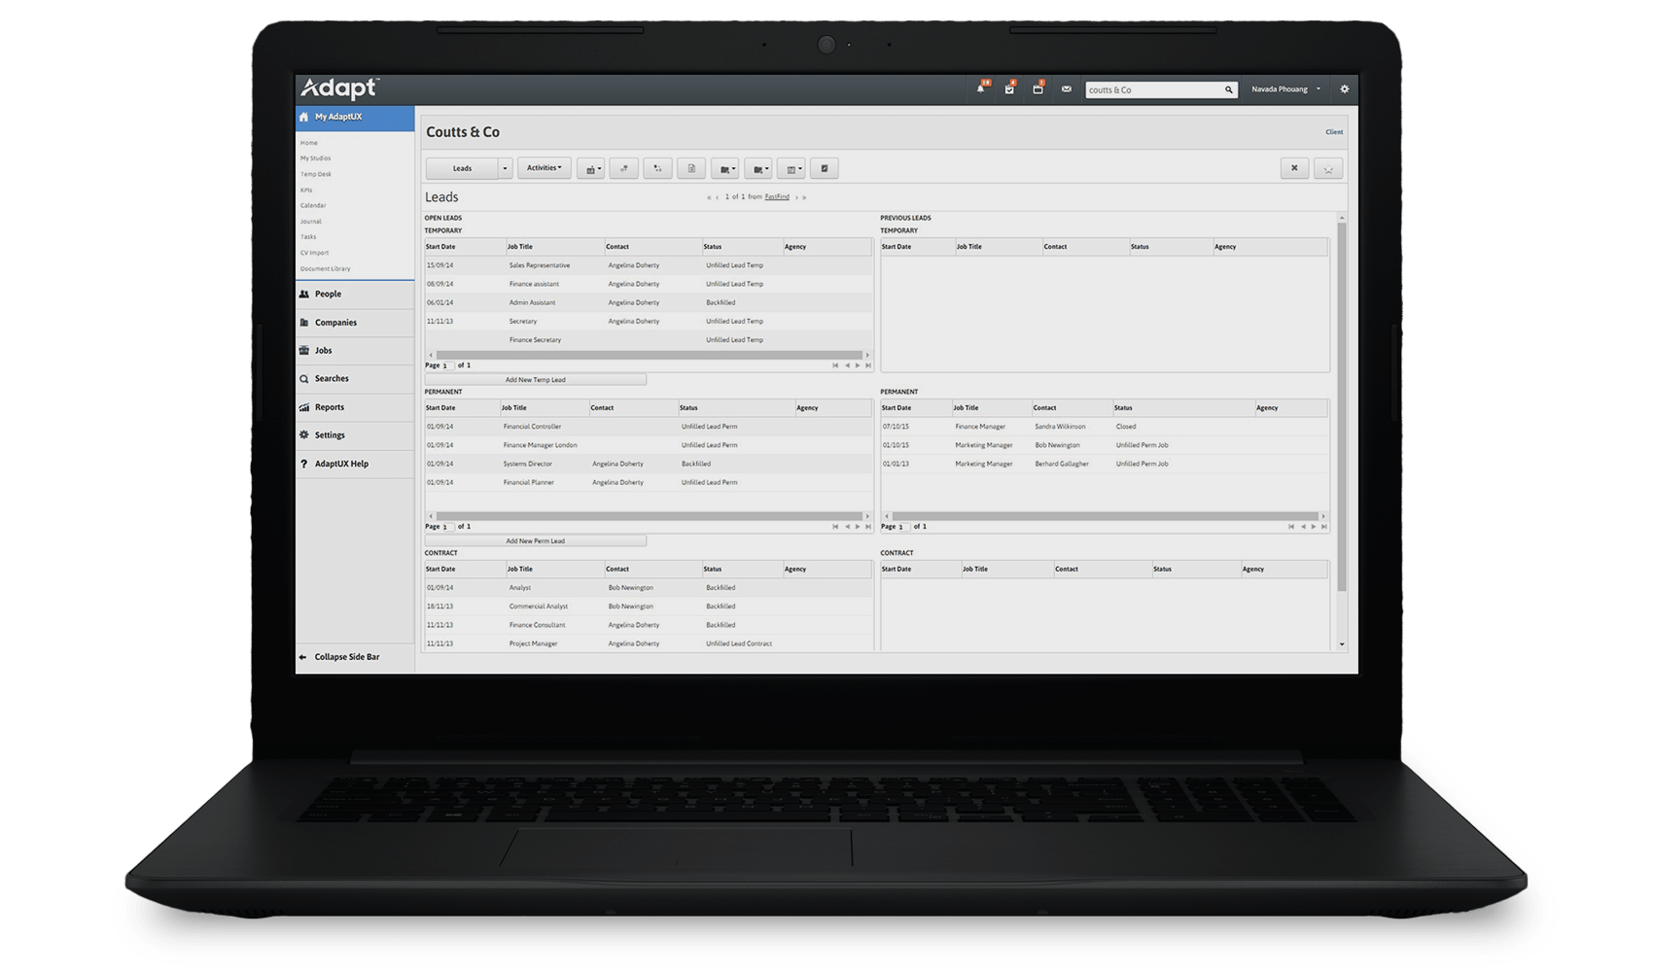Viewport: 1653px width, 972px height.
Task: Open Jobs in the sidebar
Action: pyautogui.click(x=355, y=351)
